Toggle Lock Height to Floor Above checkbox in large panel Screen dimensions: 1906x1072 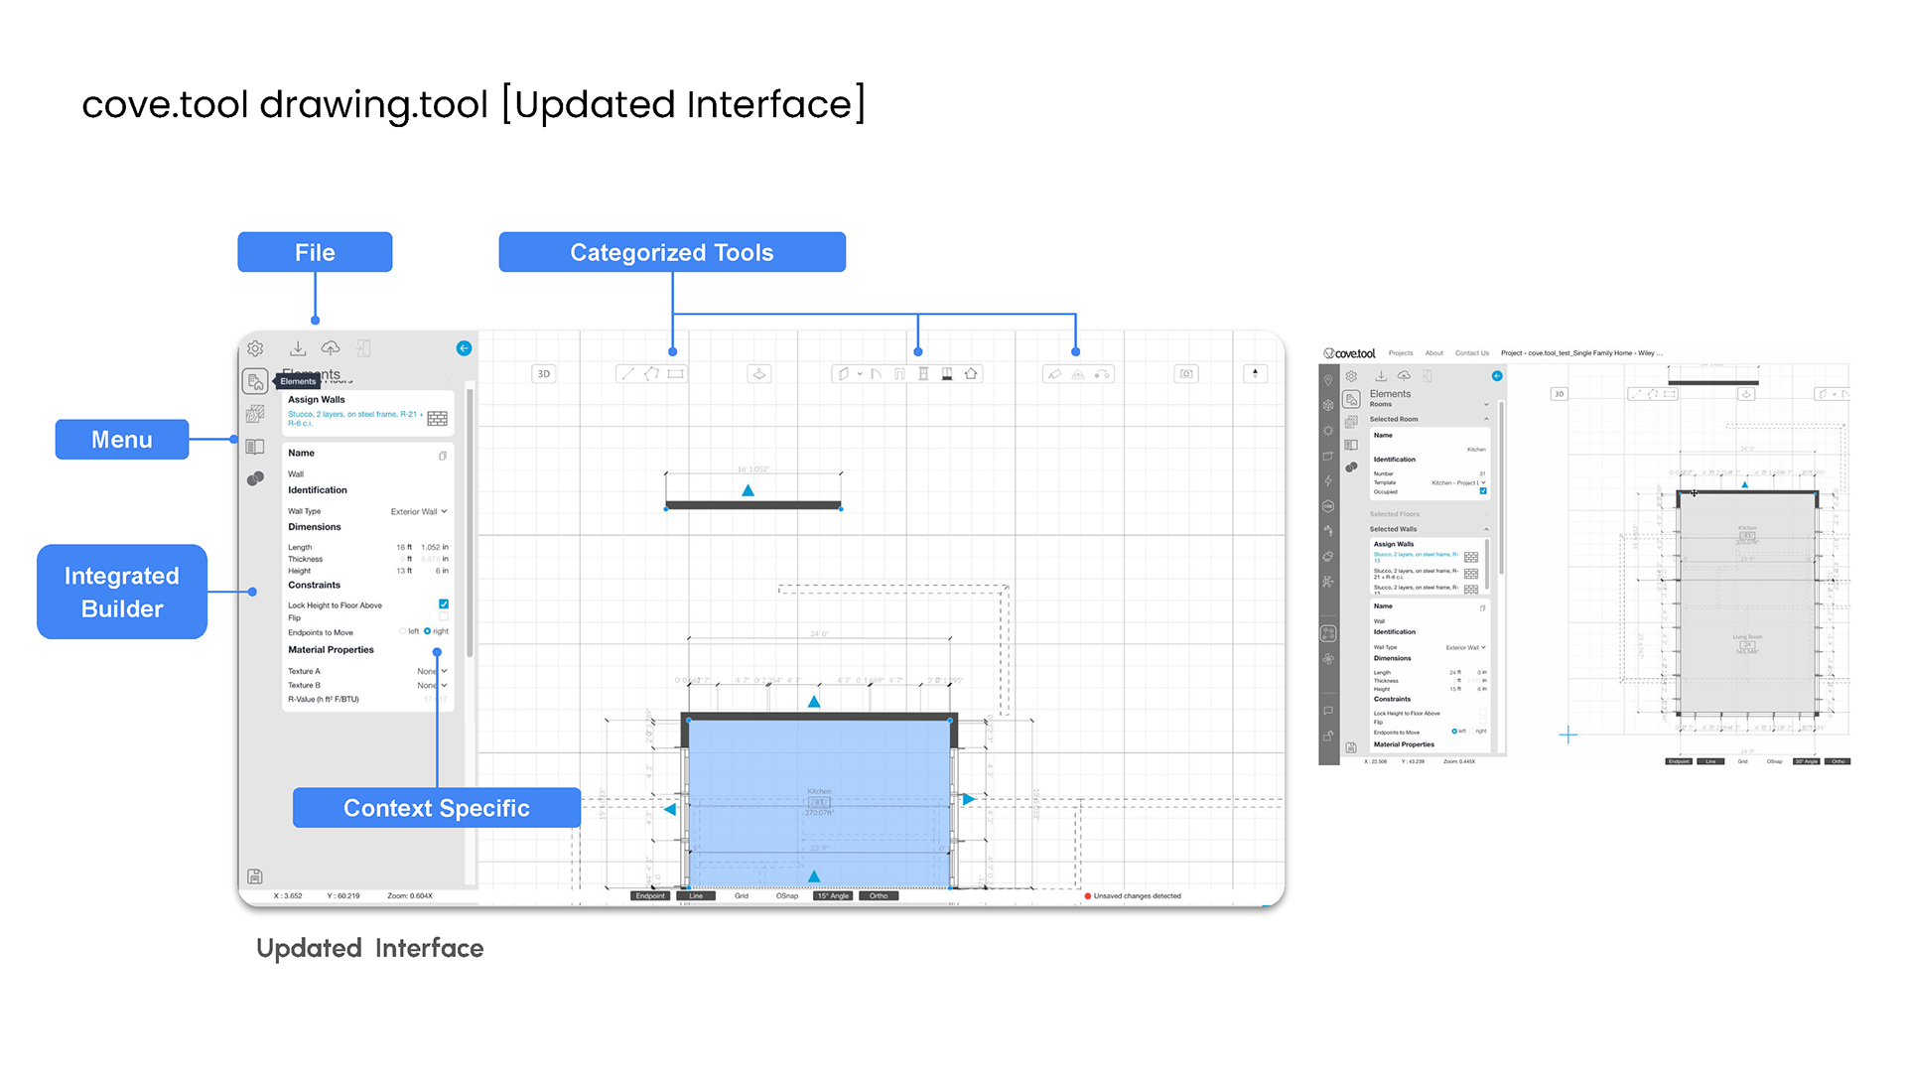click(444, 603)
